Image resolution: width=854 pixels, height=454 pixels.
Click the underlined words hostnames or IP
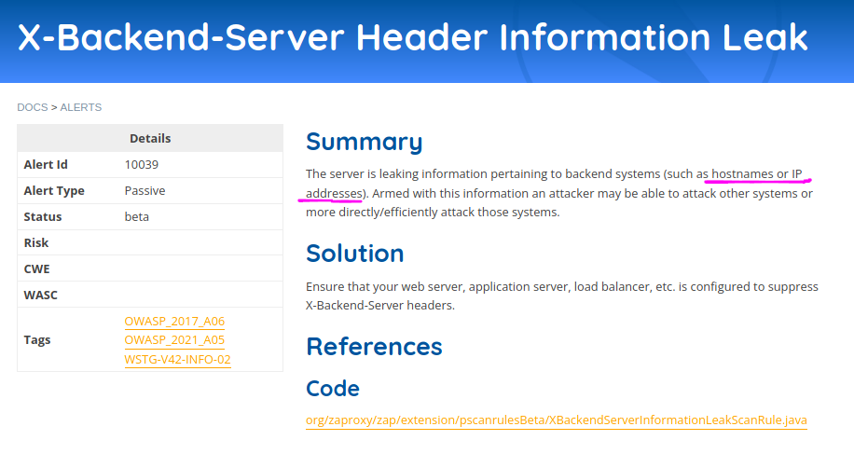(756, 174)
